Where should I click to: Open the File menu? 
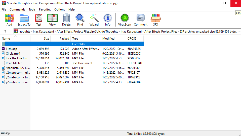point(4,10)
